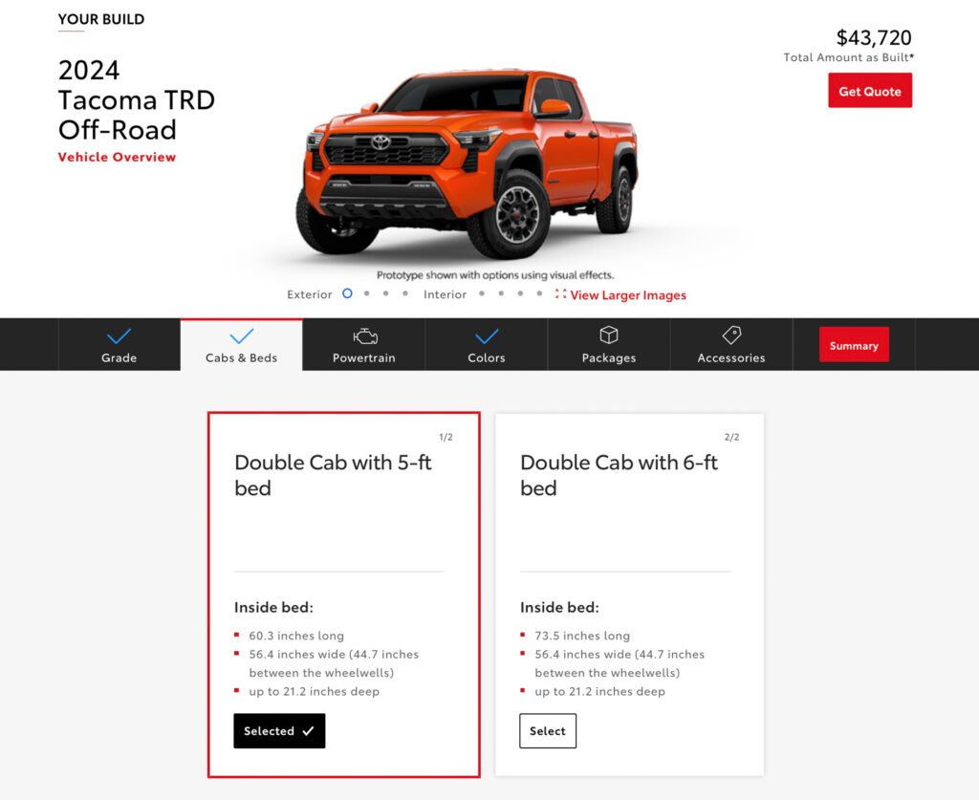
Task: Click the Powertrain engine icon
Action: pos(365,336)
